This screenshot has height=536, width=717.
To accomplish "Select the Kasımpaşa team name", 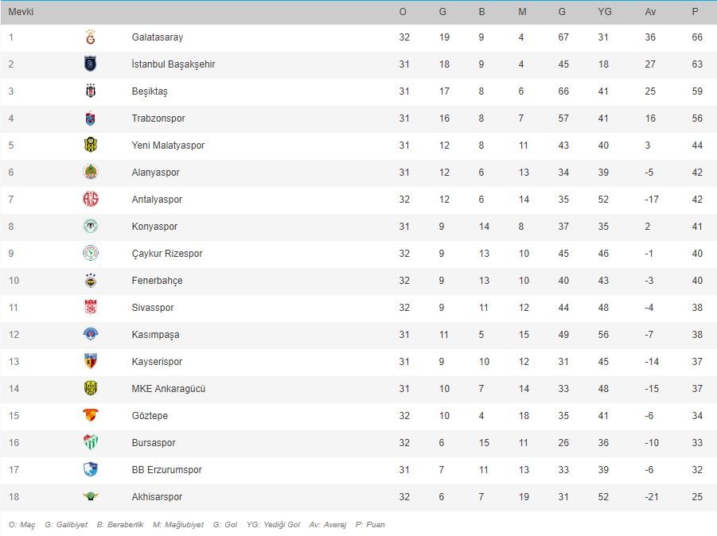I will (155, 335).
